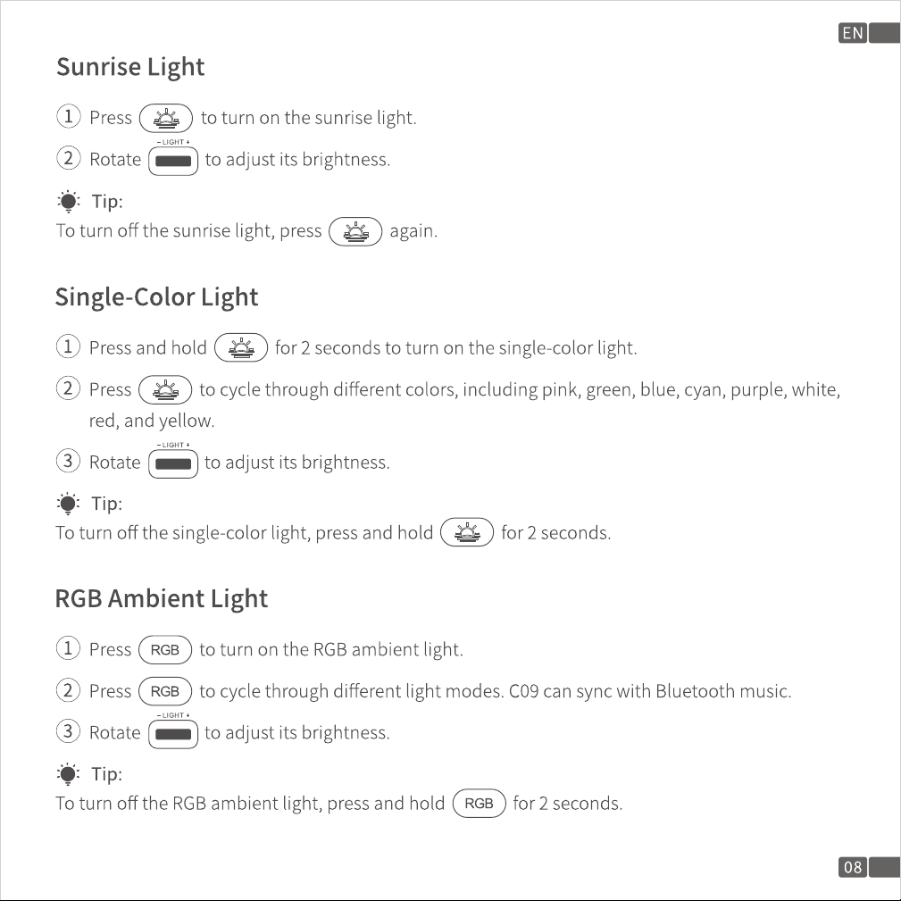
Task: Click the RGB button icon before 'to cycle through different light modes'
Action: coord(165,691)
